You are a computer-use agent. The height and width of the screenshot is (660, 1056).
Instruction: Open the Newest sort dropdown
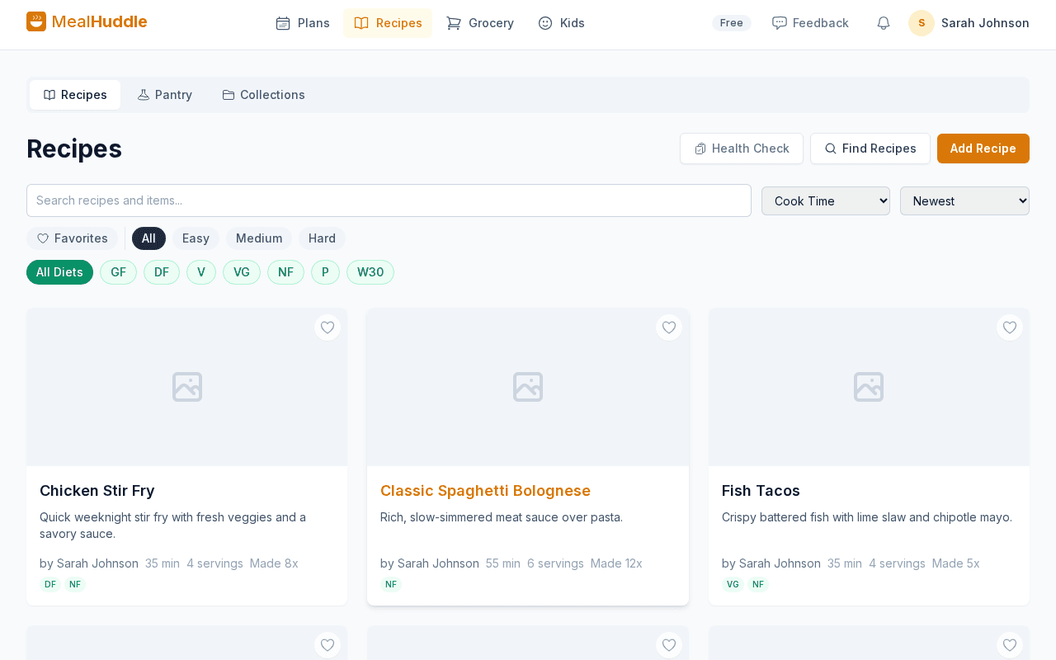964,200
